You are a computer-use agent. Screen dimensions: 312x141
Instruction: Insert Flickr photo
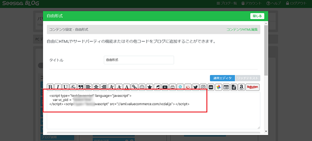(211, 87)
